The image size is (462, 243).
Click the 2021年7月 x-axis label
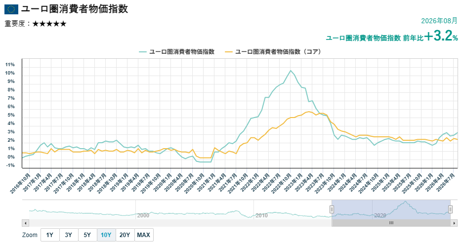tap(228, 183)
